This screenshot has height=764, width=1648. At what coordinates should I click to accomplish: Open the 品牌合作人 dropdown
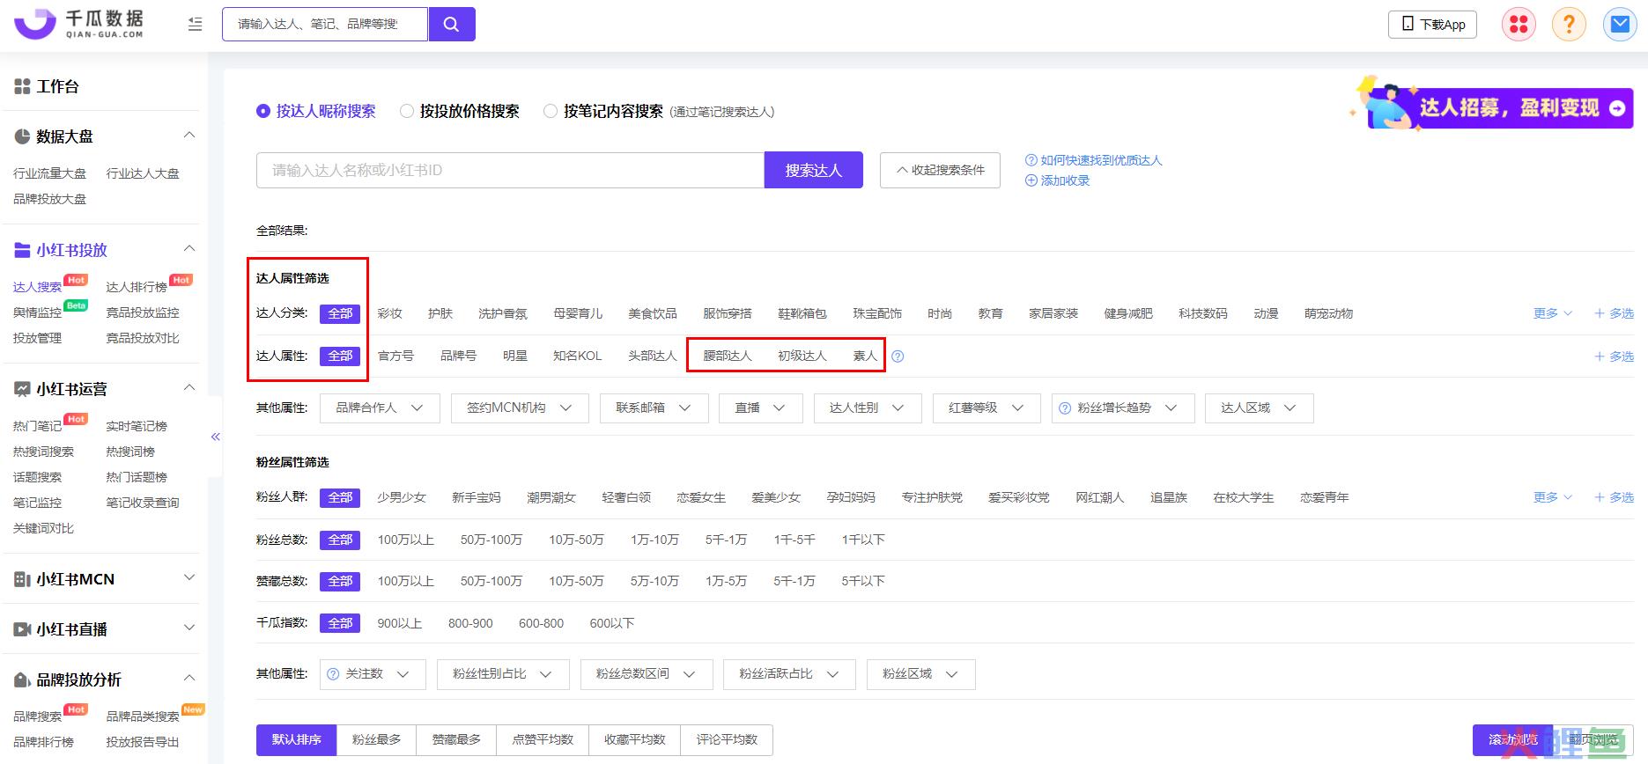(x=380, y=408)
